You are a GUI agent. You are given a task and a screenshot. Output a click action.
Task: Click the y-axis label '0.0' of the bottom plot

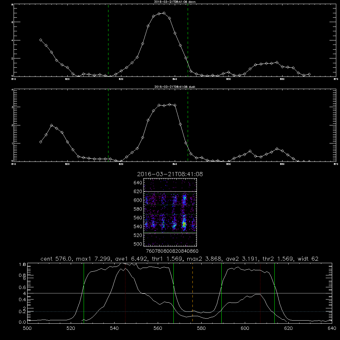(x=22, y=322)
